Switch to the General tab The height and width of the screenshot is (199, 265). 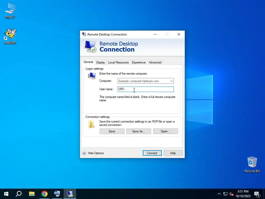[x=88, y=62]
